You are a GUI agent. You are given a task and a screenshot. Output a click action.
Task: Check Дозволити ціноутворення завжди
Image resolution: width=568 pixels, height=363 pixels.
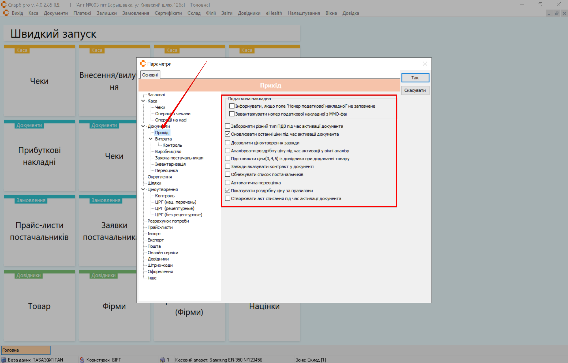pyautogui.click(x=228, y=143)
